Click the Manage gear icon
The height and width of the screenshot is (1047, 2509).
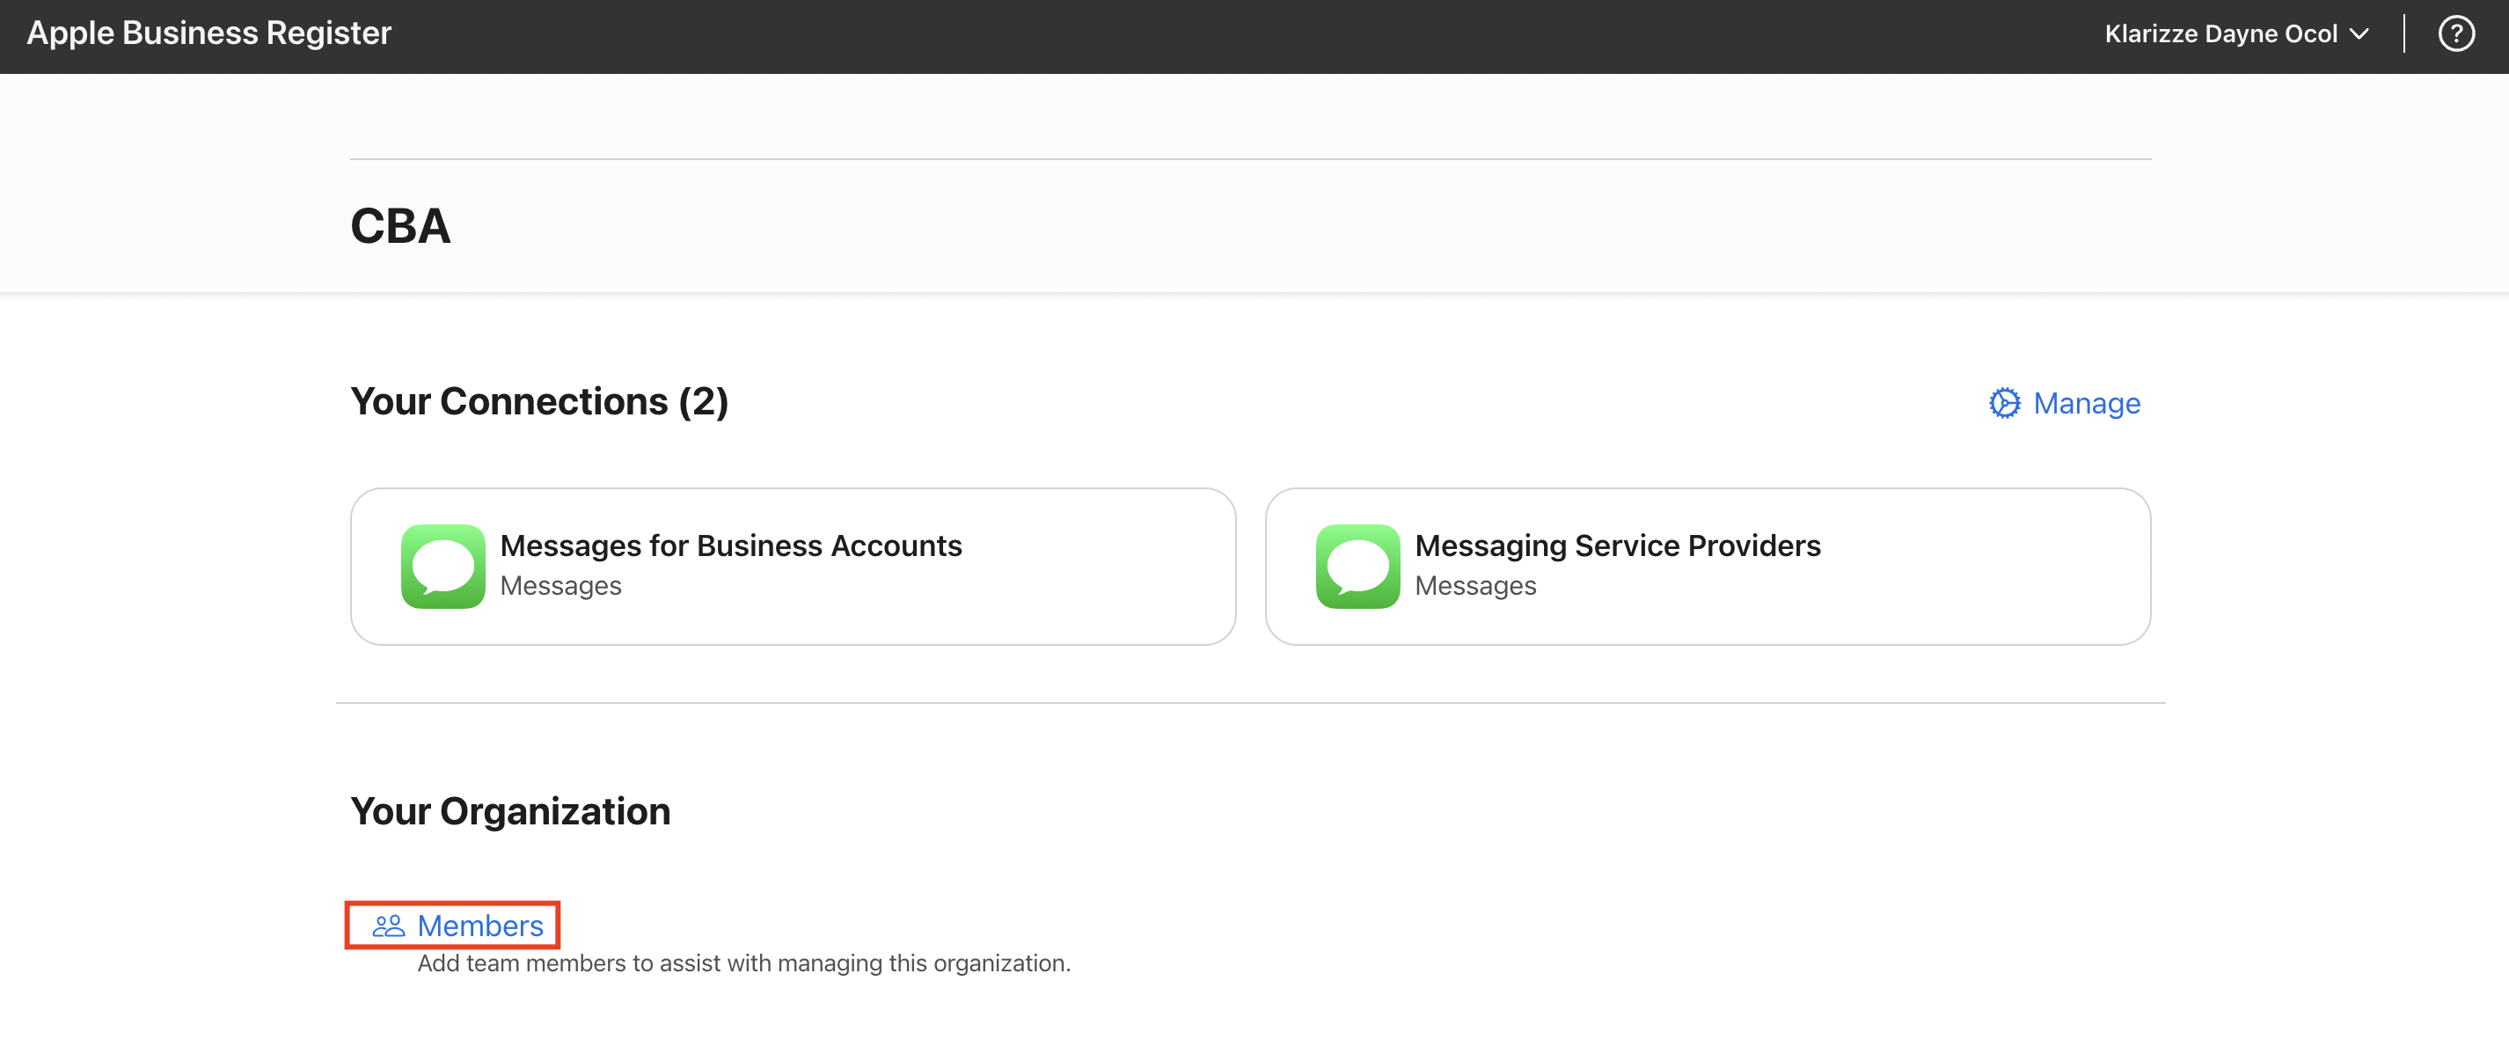(2004, 403)
